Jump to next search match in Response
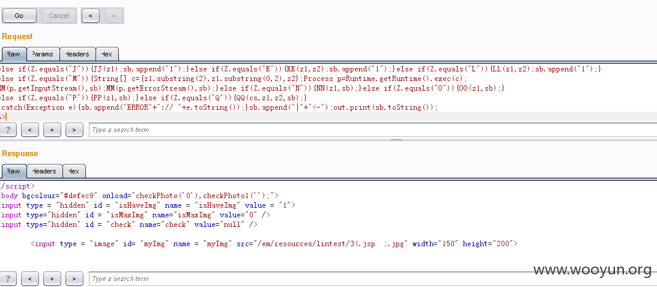Screen dimensions: 657x287 point(74,279)
